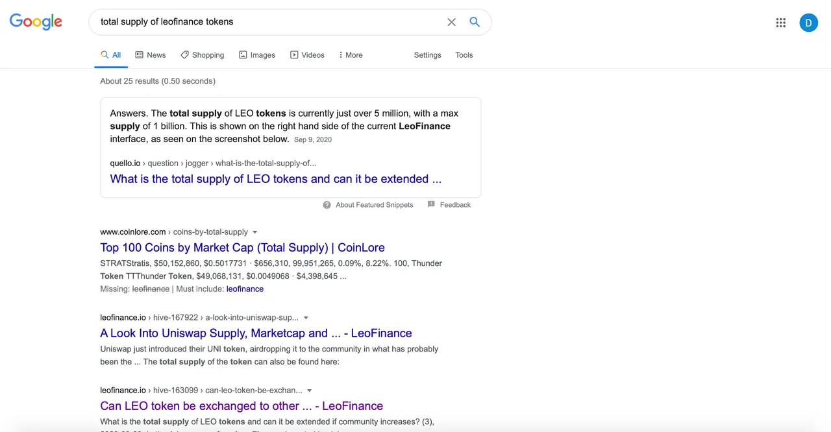Viewport: 831px width, 432px height.
Task: Click the leofinance.io hive-167922 breadcrumb
Action: point(199,318)
